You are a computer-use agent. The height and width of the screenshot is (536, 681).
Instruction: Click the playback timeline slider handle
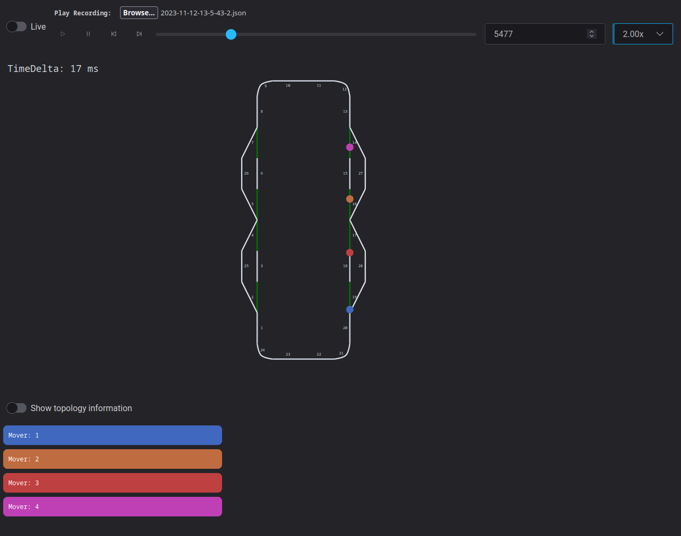click(231, 34)
